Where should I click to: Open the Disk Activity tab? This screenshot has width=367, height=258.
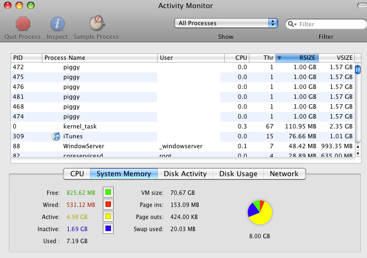pos(185,174)
